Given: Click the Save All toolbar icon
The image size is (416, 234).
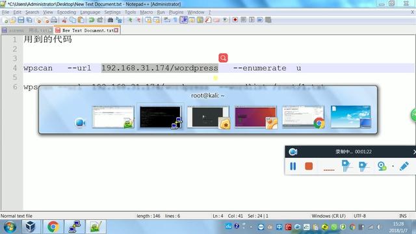Looking at the screenshot, I should pos(29,20).
